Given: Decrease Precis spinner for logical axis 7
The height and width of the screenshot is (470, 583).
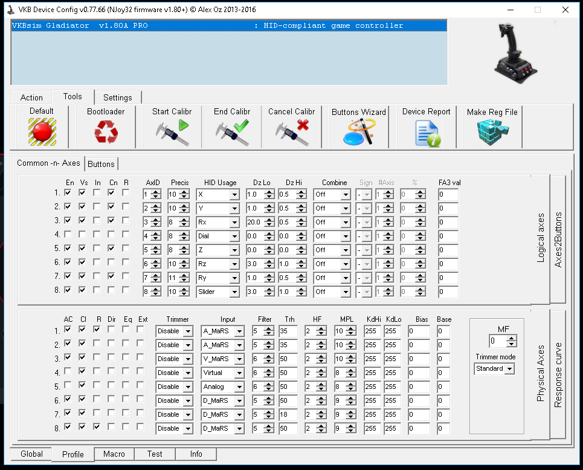Looking at the screenshot, I should tap(184, 281).
